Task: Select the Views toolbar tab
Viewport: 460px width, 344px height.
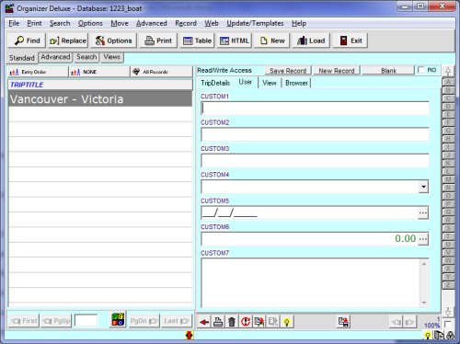Action: 112,57
